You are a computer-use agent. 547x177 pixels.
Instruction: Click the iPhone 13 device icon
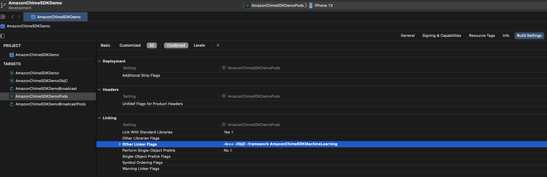tap(311, 5)
